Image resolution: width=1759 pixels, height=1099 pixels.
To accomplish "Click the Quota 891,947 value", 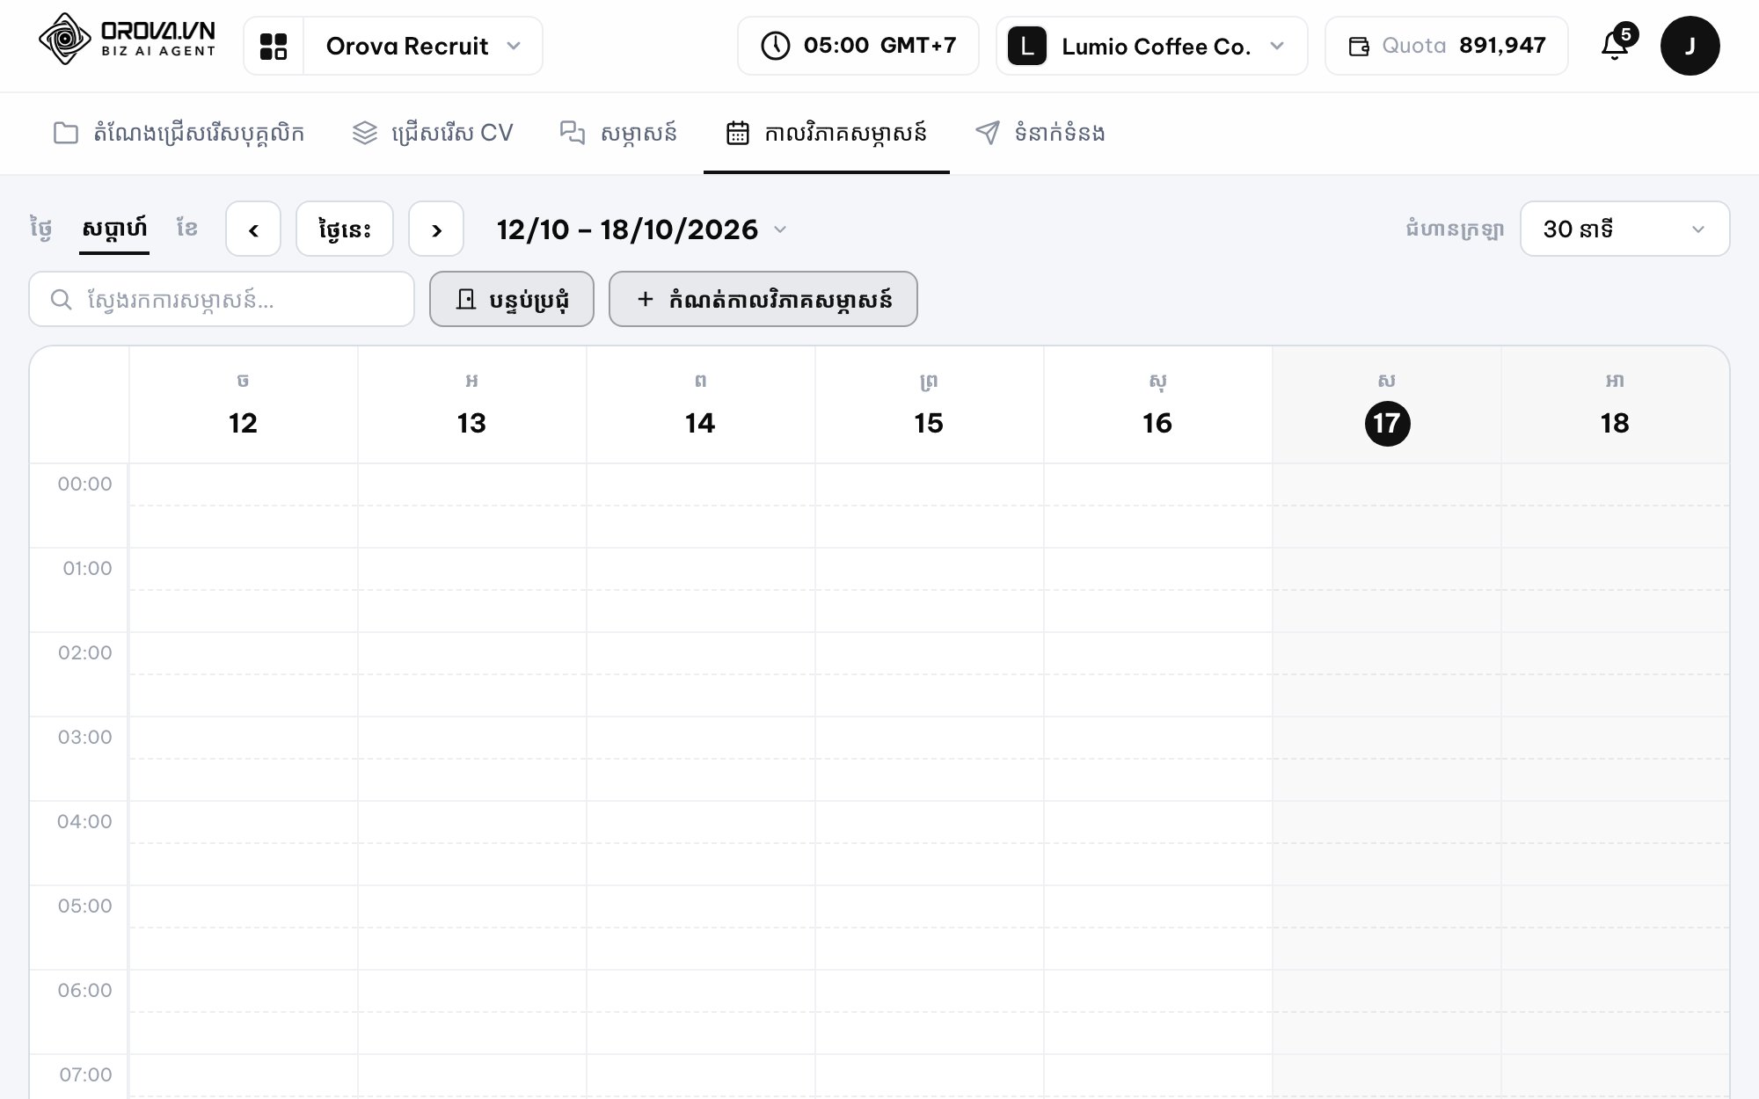I will [1502, 46].
